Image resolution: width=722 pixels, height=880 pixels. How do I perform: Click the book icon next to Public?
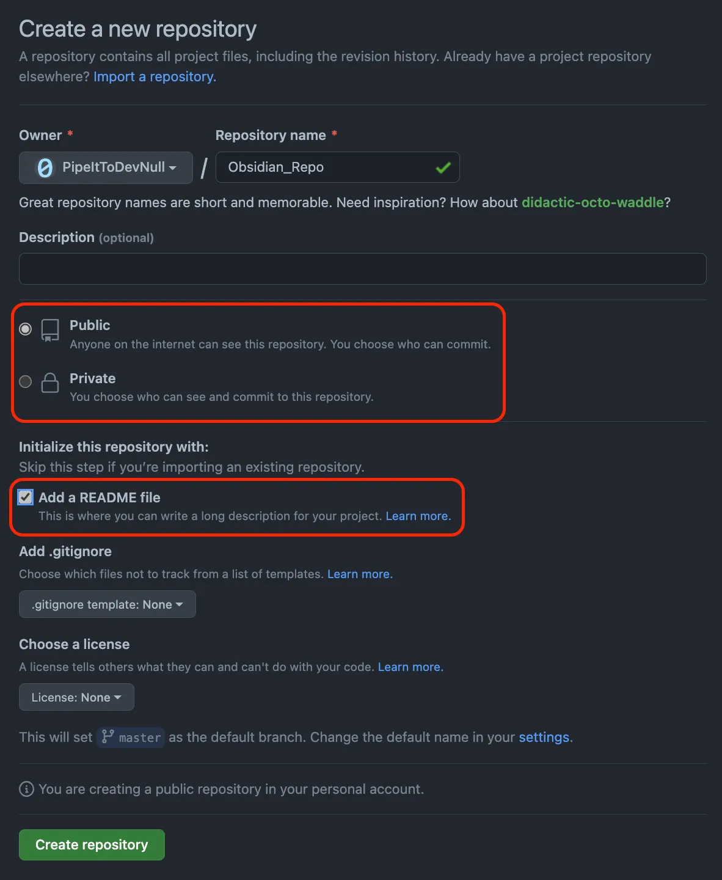point(49,330)
